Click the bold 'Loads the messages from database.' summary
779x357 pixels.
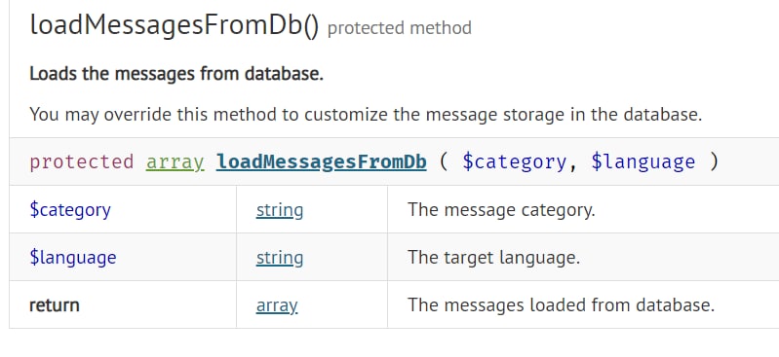(x=176, y=73)
